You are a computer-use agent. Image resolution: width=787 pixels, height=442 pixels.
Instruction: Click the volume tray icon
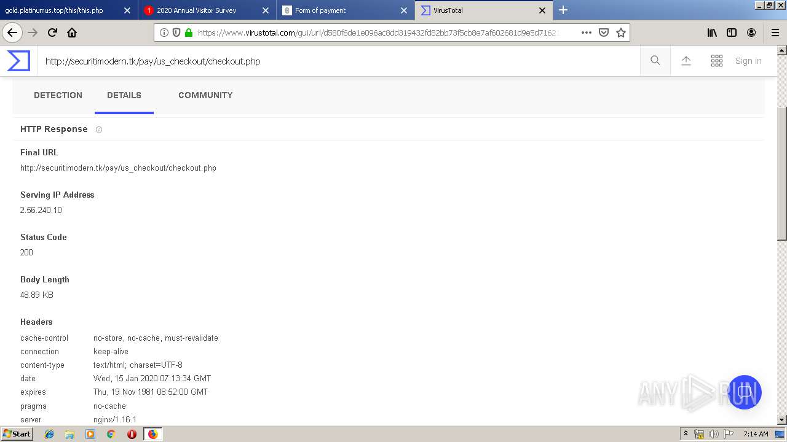(x=713, y=434)
